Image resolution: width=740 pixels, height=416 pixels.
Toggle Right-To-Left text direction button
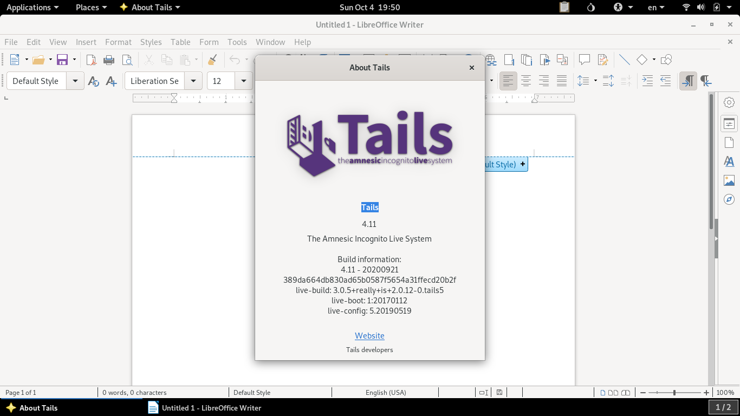[706, 81]
